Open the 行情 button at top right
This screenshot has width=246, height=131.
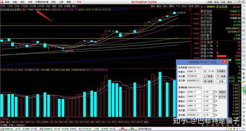click(210, 2)
